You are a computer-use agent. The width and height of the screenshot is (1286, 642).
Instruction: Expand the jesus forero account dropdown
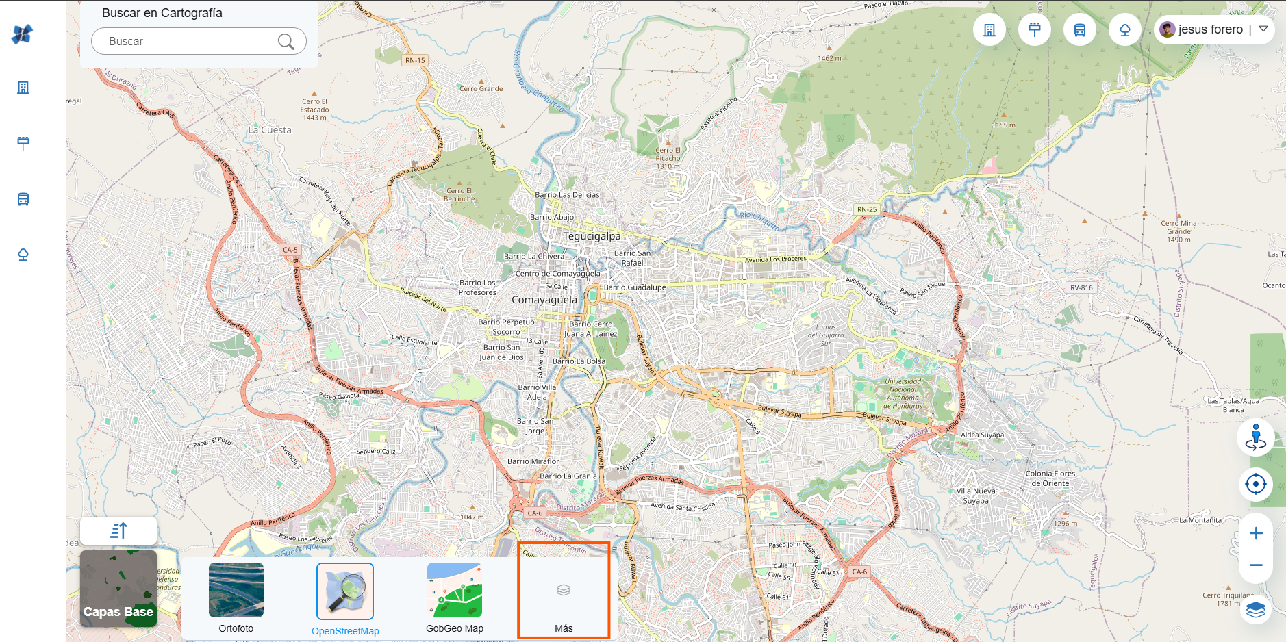(1263, 29)
